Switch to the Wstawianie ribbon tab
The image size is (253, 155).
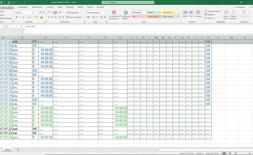tap(23, 7)
